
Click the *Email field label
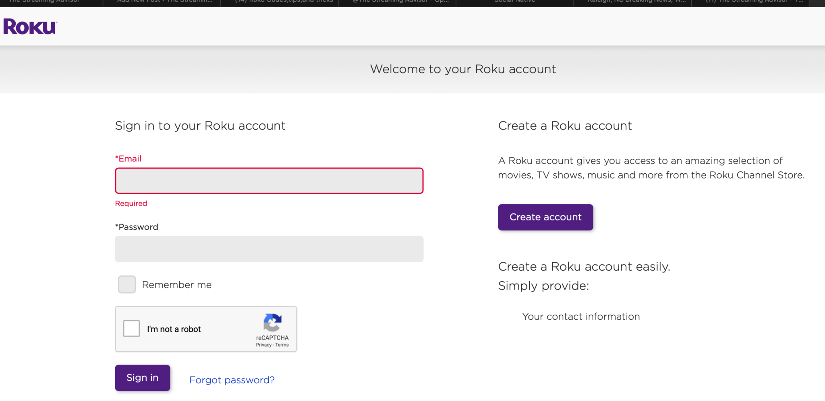[128, 158]
